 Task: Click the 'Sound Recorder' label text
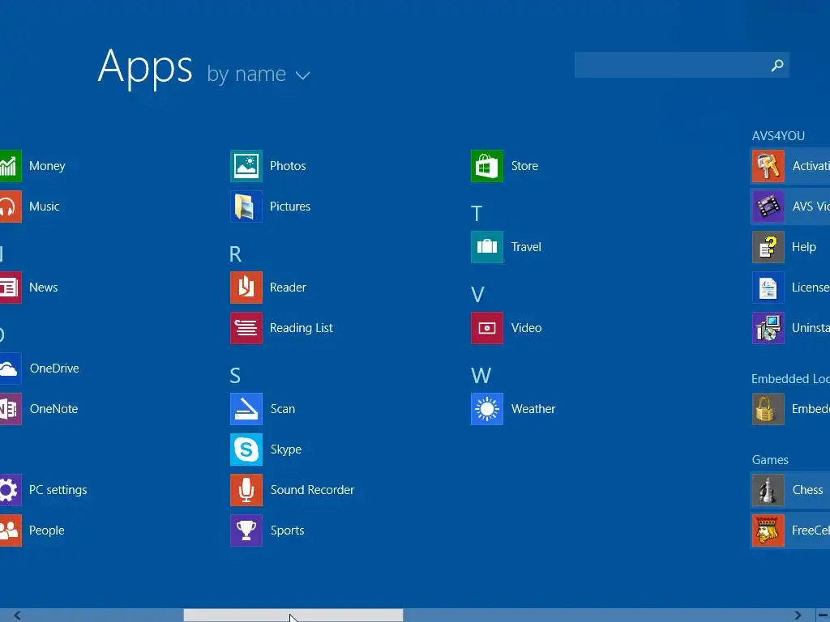click(x=312, y=490)
